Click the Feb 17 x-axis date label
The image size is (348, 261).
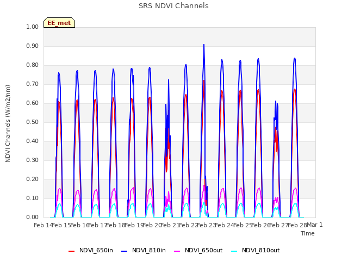coord(97,225)
